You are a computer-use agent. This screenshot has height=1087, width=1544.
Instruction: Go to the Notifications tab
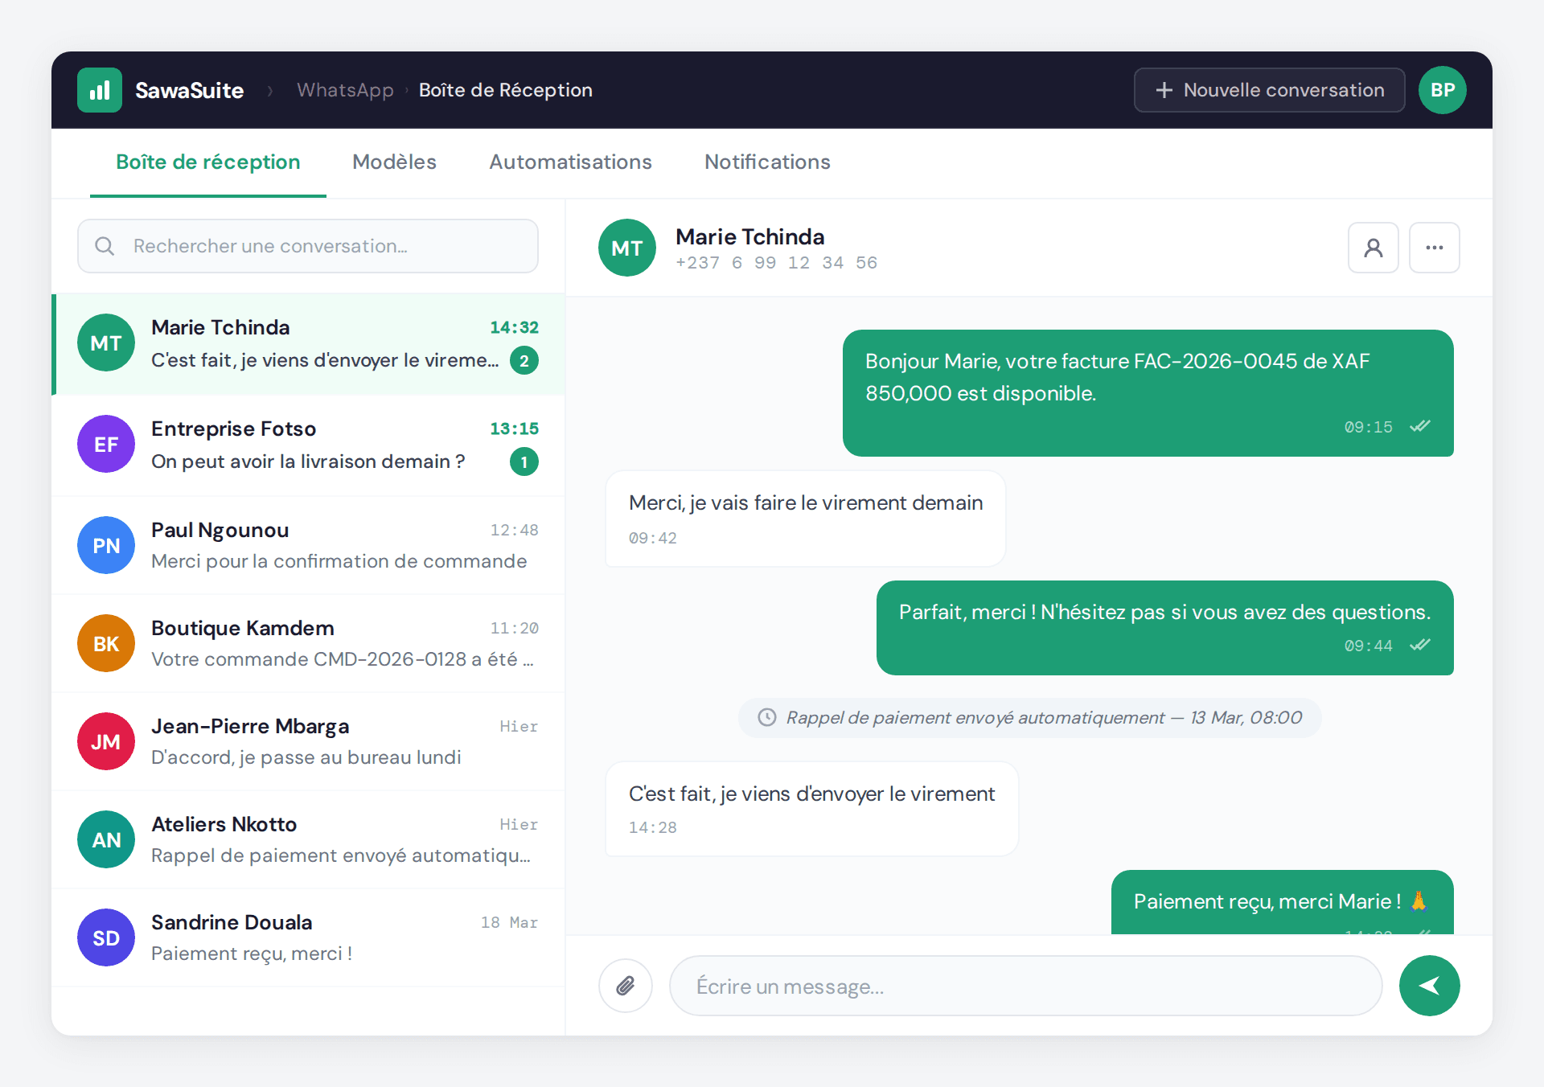[767, 162]
